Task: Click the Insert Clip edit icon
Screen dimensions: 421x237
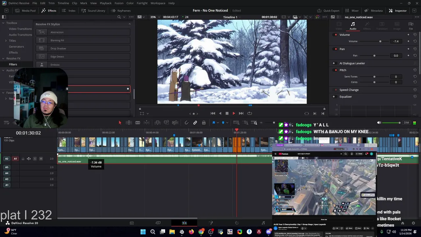Action: click(158, 123)
